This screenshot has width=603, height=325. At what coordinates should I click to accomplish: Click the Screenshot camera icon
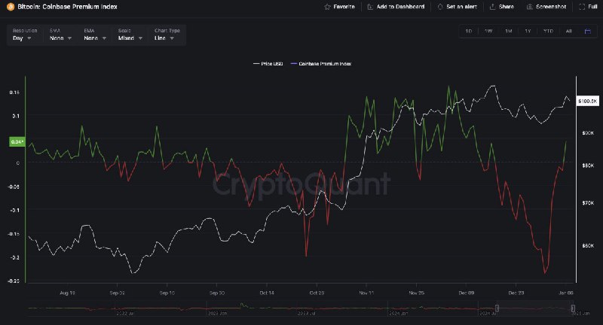click(530, 7)
